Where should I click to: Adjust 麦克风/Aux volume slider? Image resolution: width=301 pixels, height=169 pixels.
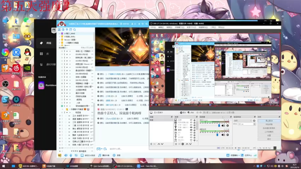(219, 126)
